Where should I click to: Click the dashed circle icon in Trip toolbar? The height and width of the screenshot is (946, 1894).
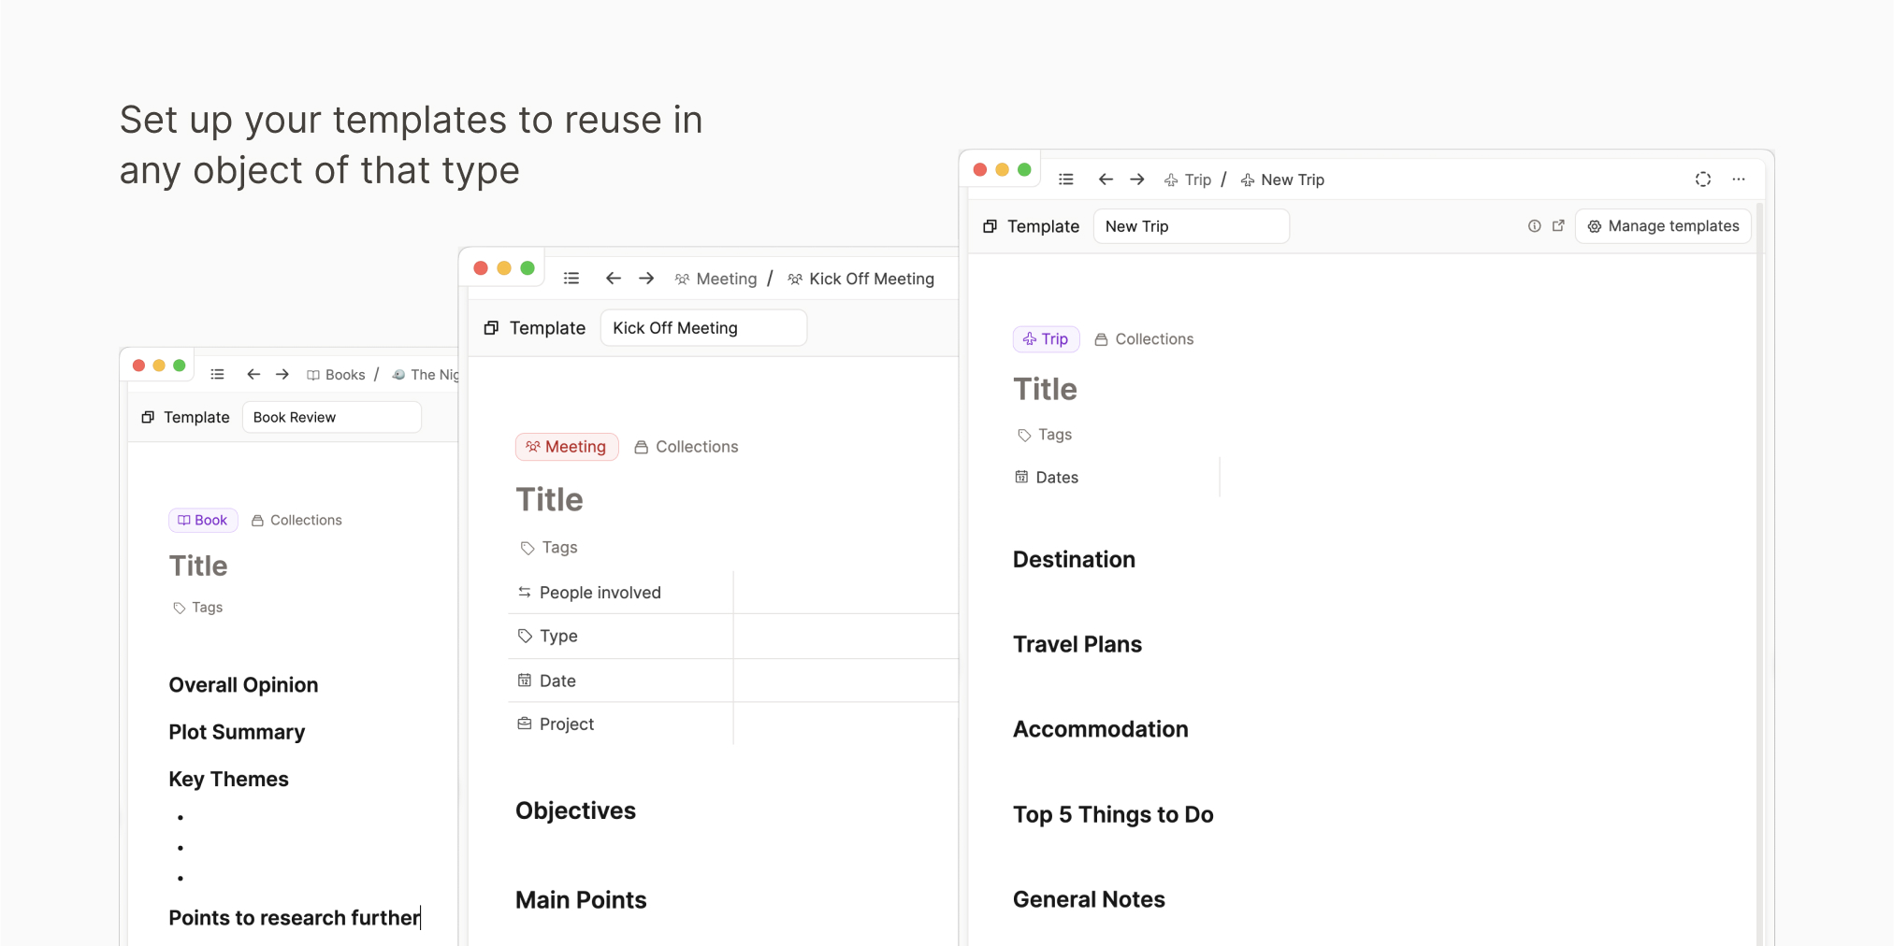tap(1703, 179)
